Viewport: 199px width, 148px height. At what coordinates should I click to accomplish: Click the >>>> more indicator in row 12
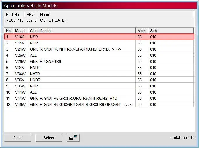128,105
